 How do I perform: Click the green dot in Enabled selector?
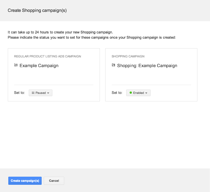[131, 93]
